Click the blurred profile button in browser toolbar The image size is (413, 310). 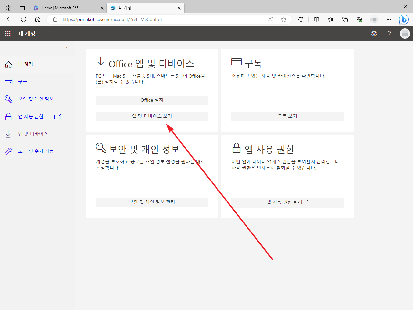tap(374, 19)
